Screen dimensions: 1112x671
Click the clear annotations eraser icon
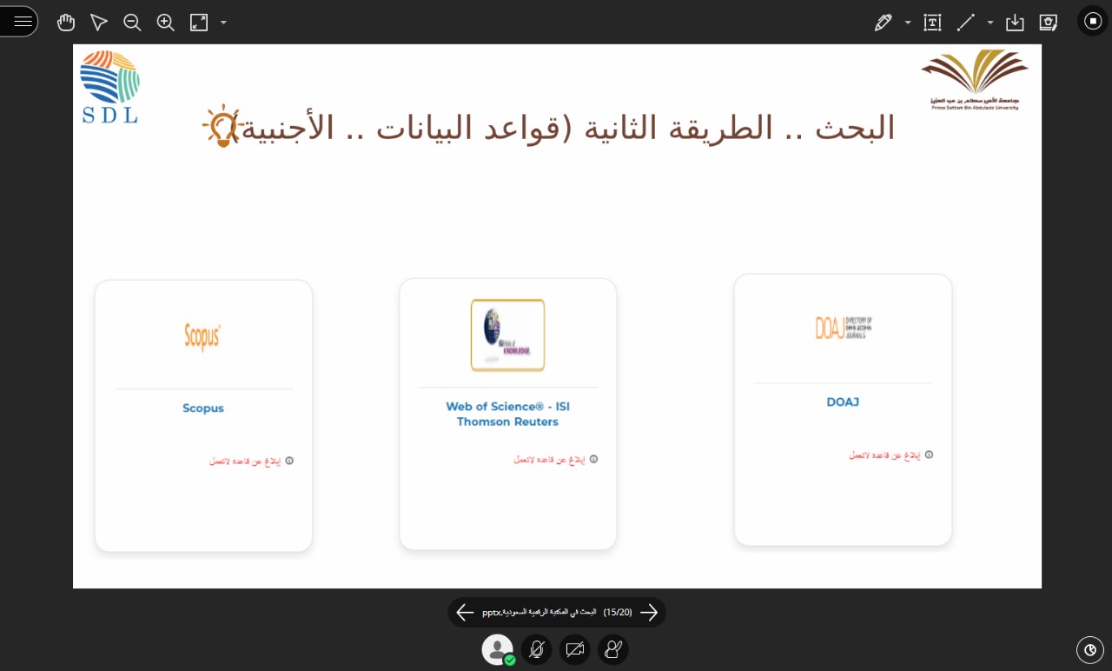(x=1049, y=23)
